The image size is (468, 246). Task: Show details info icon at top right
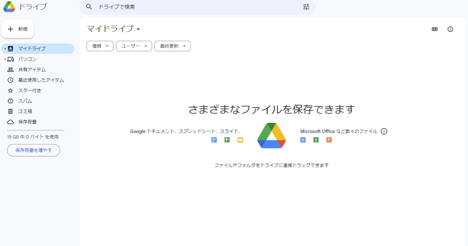(x=450, y=29)
